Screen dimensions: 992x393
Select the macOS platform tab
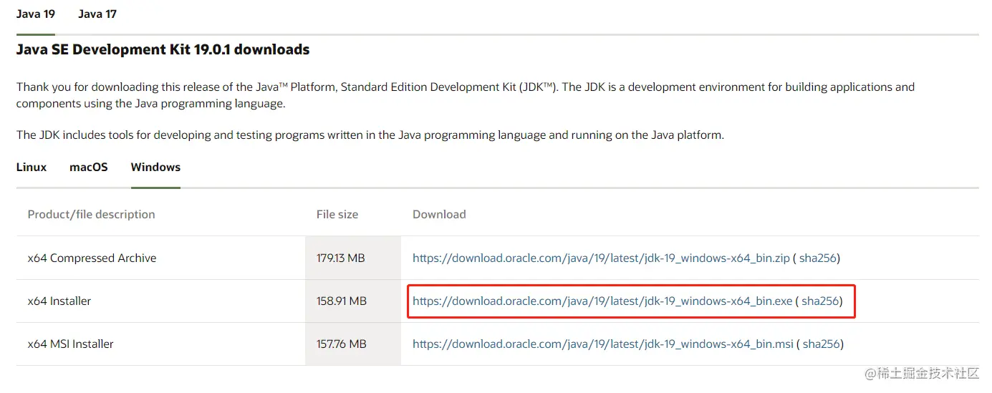click(89, 167)
